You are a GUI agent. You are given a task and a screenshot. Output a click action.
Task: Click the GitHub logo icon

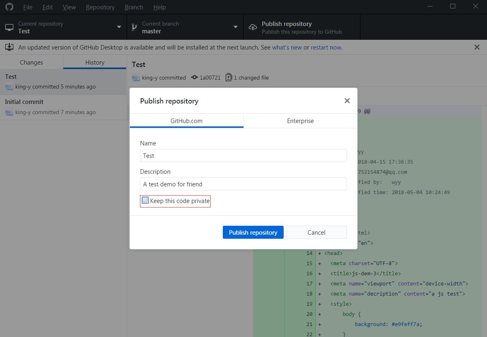(9, 7)
